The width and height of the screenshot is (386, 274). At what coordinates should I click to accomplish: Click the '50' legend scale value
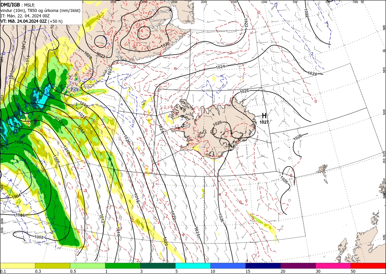pyautogui.click(x=353, y=271)
